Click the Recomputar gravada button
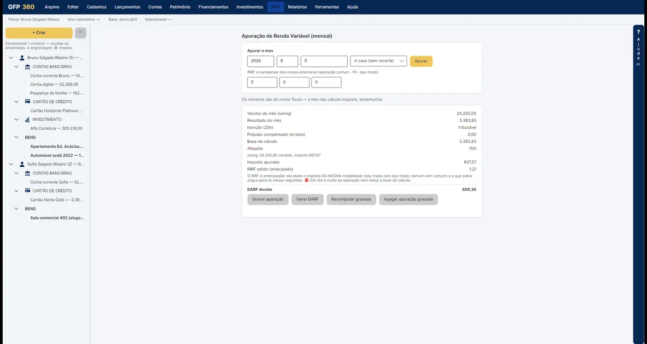The image size is (647, 344). tap(352, 199)
